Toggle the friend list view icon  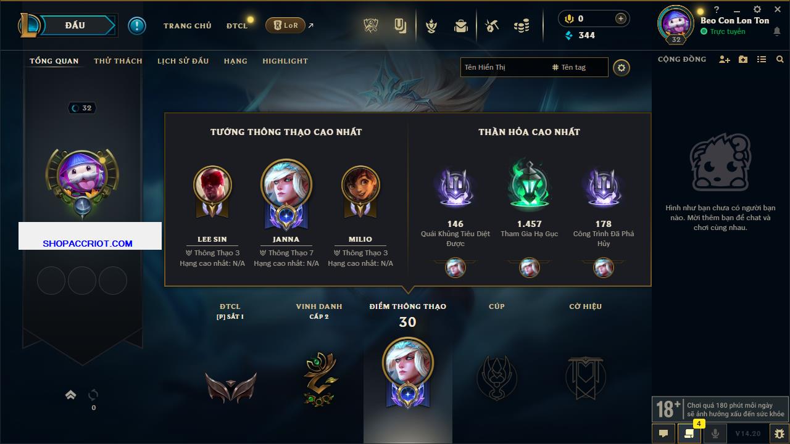point(762,60)
